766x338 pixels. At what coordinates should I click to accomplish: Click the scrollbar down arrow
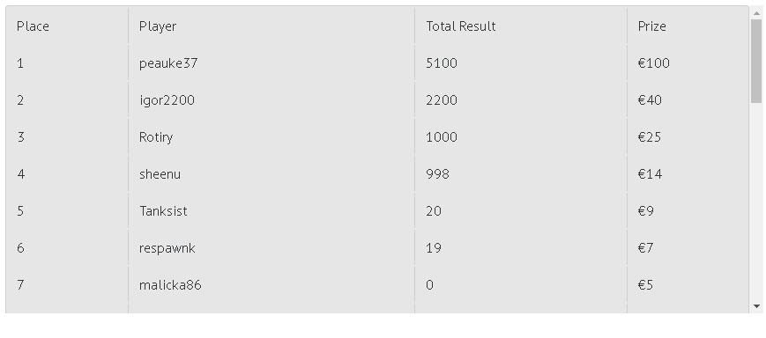[x=756, y=306]
